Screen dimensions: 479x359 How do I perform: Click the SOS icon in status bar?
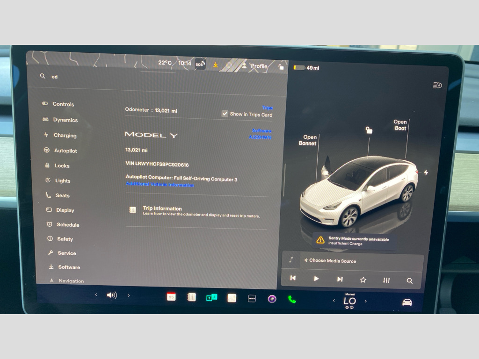coord(200,64)
